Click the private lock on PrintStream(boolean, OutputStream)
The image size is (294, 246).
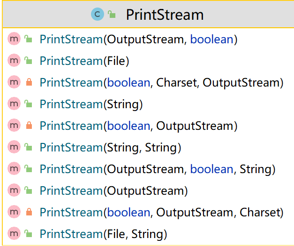(28, 126)
